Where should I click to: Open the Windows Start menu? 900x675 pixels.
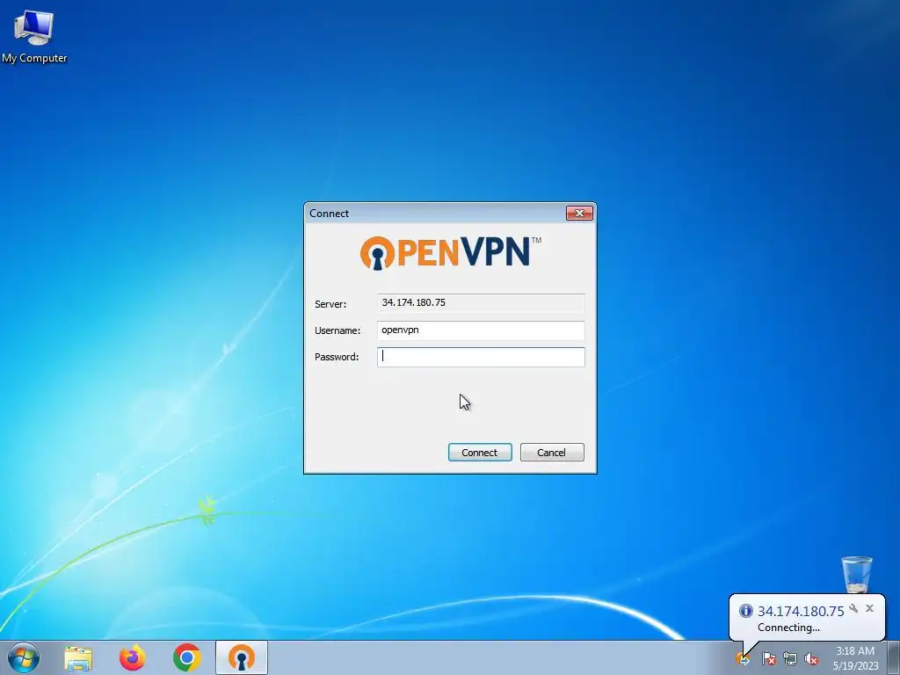pos(24,657)
